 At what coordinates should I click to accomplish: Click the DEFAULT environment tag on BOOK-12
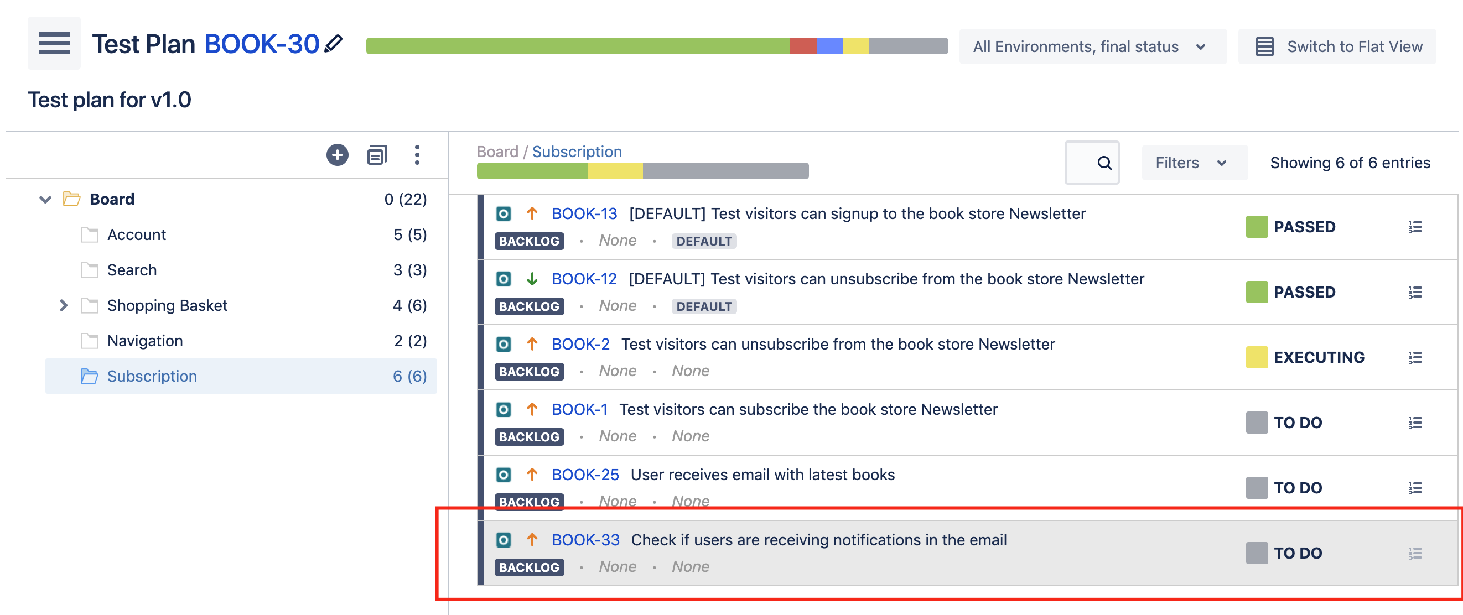point(704,306)
